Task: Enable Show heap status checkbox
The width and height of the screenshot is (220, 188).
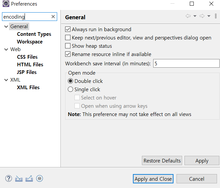Action: click(x=68, y=46)
